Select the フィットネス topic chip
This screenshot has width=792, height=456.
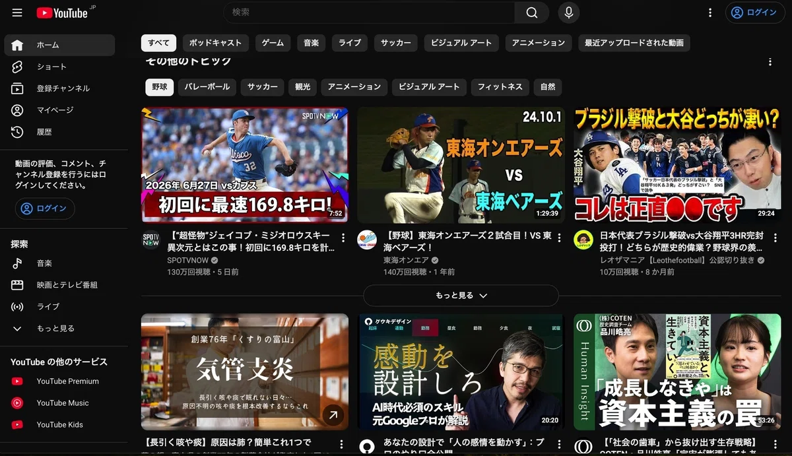pyautogui.click(x=500, y=87)
